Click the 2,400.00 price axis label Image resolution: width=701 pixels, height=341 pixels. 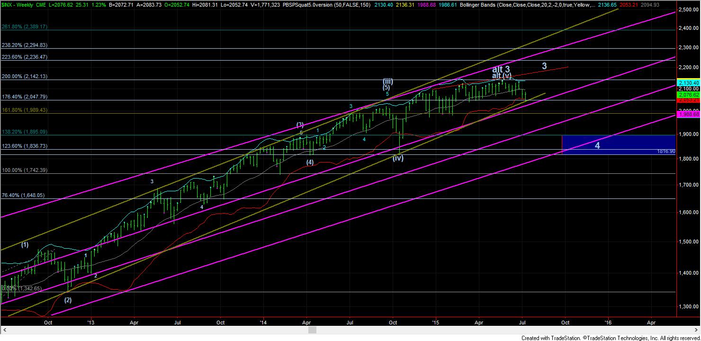688,28
